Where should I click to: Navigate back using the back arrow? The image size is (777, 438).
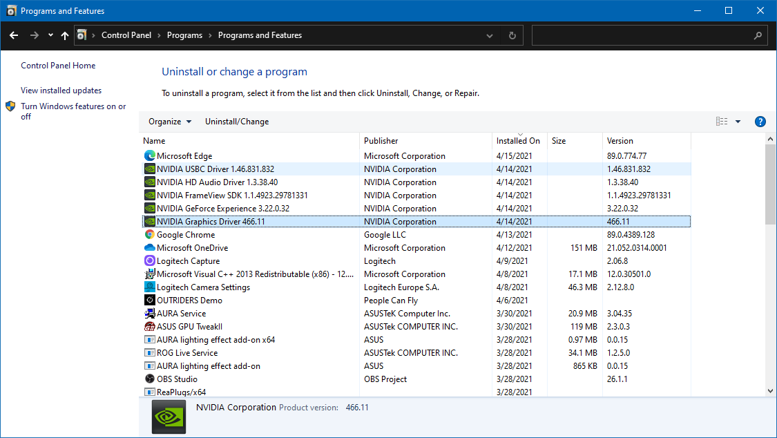14,35
